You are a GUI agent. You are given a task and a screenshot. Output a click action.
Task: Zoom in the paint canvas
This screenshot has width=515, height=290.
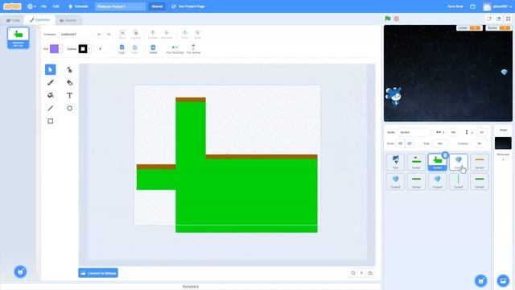(x=370, y=273)
